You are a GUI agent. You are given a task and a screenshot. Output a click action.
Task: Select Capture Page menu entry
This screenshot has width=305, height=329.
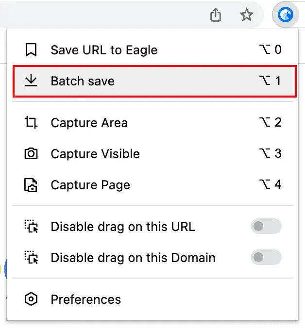pos(152,185)
